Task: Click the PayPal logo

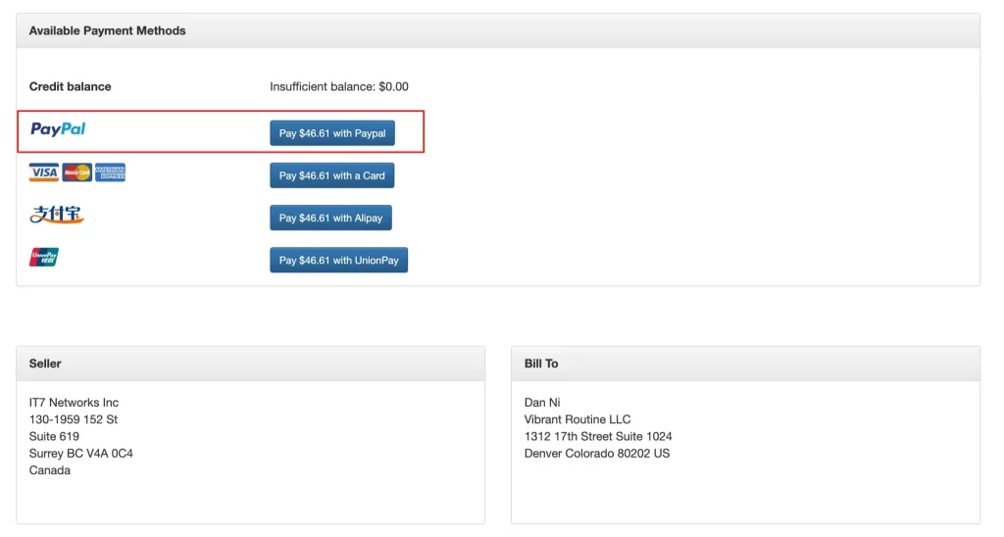Action: pyautogui.click(x=58, y=129)
